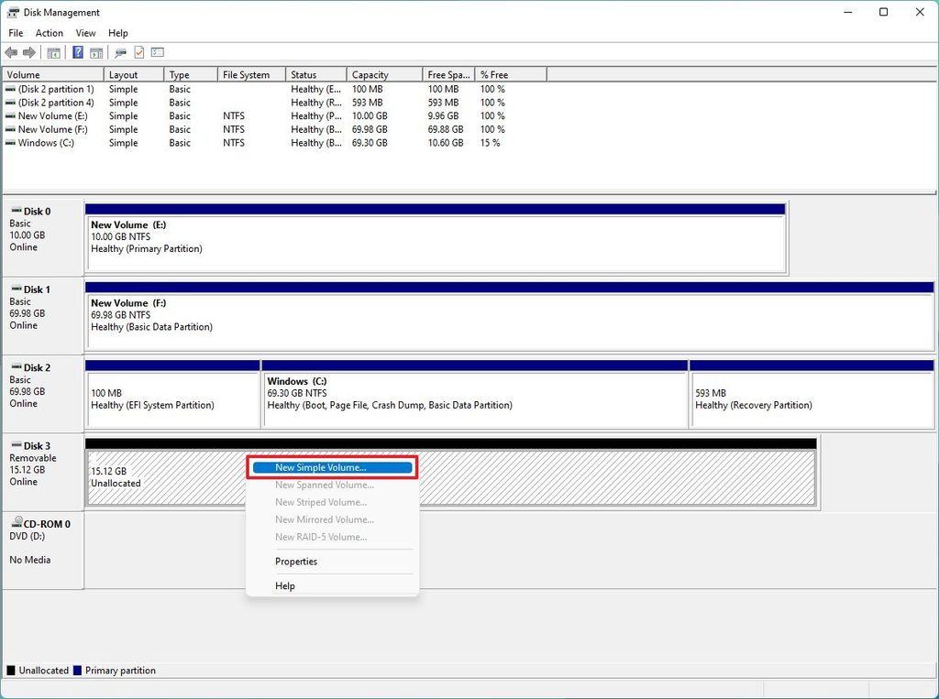This screenshot has height=699, width=939.
Task: Click the rightmost list-view toolbar icon
Action: click(158, 52)
